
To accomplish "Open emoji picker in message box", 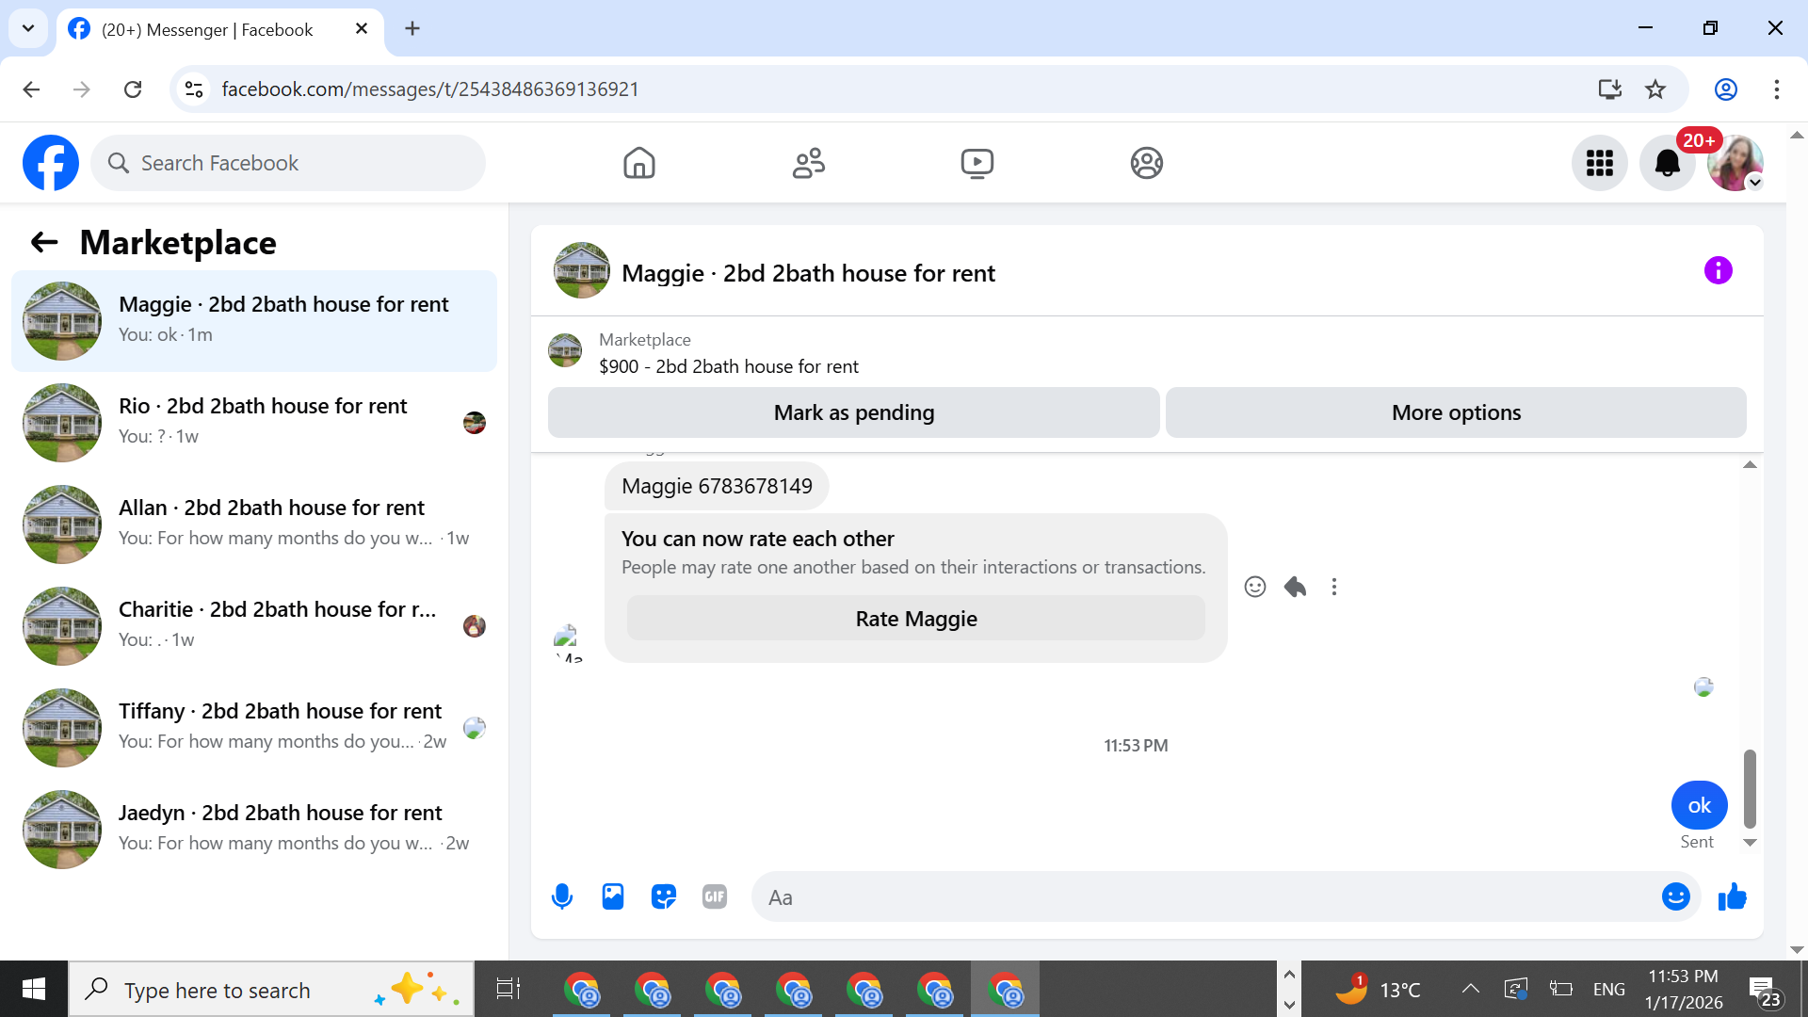I will pyautogui.click(x=1675, y=896).
